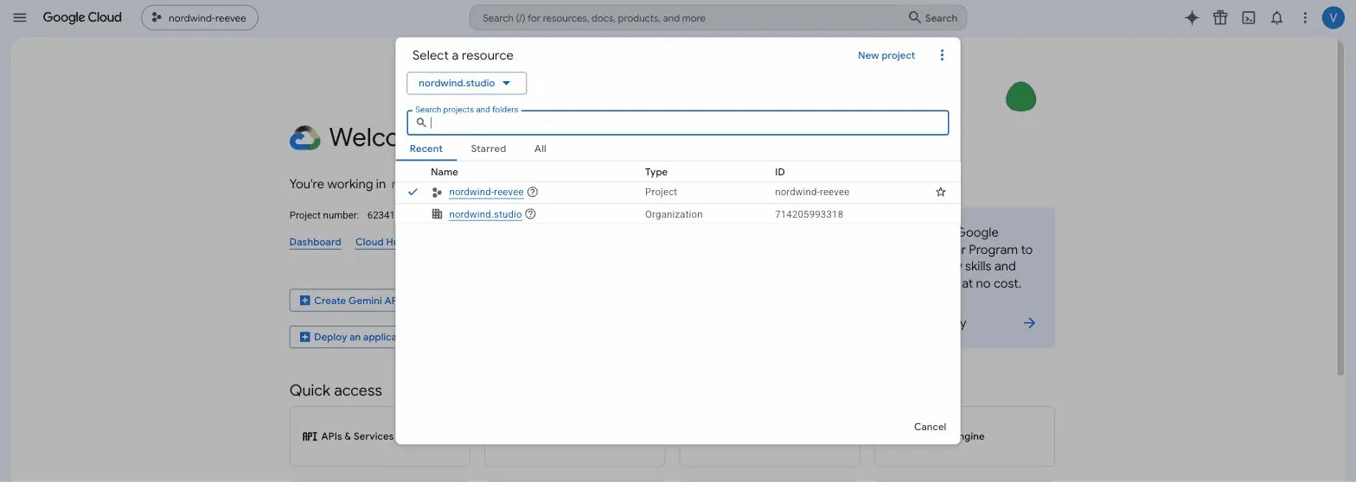Click the organization icon beside nordwind.studio

click(437, 214)
